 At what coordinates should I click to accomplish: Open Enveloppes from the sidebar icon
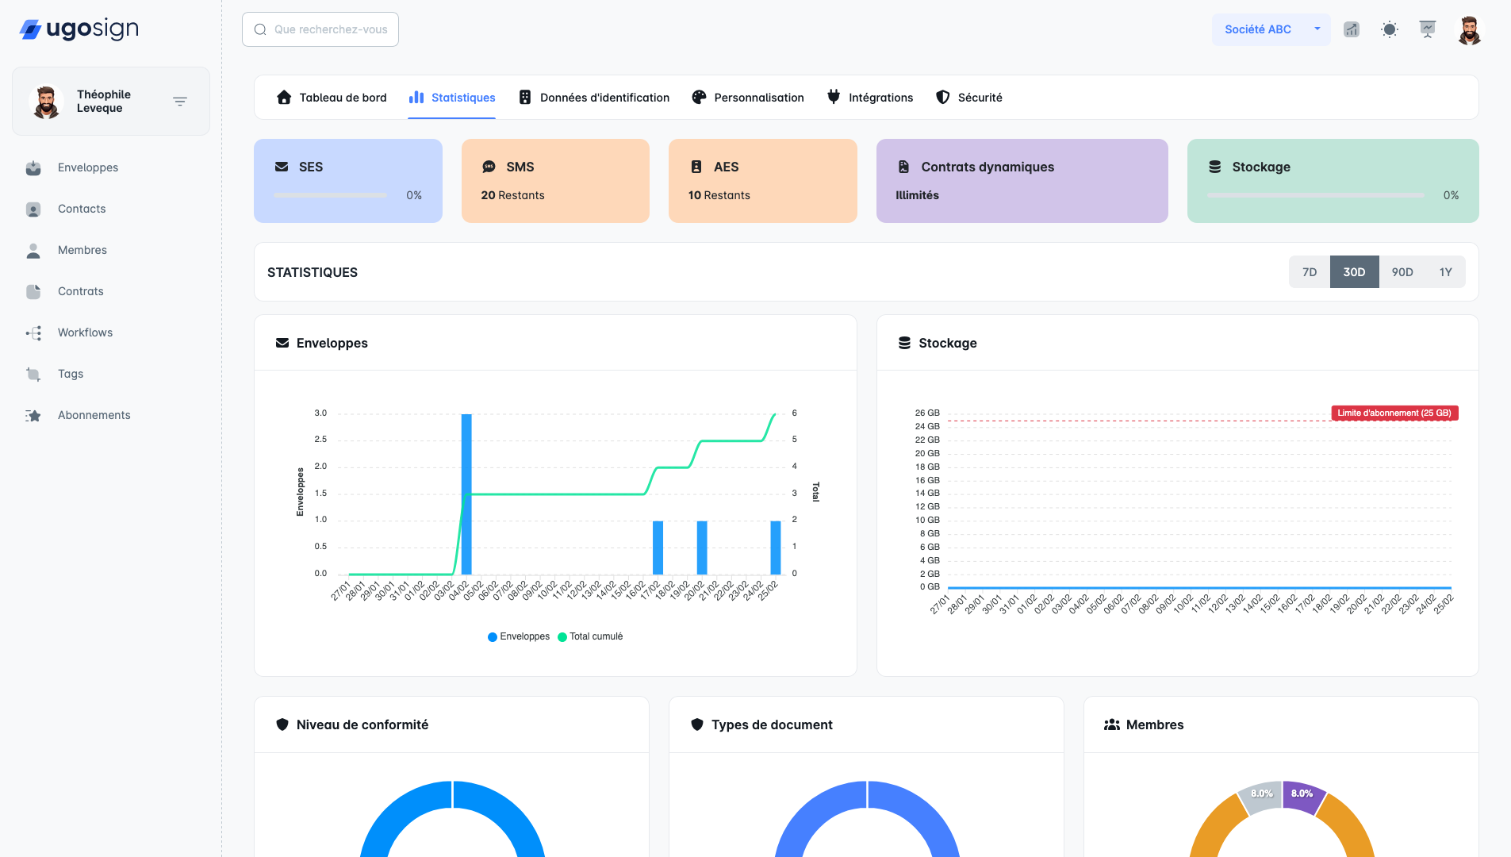tap(33, 167)
